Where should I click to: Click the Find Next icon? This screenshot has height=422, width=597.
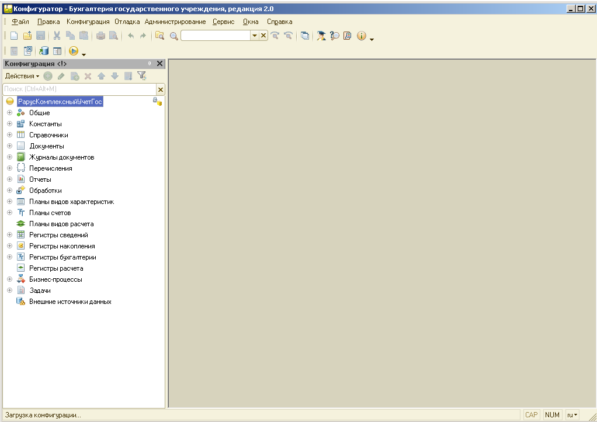coord(275,36)
